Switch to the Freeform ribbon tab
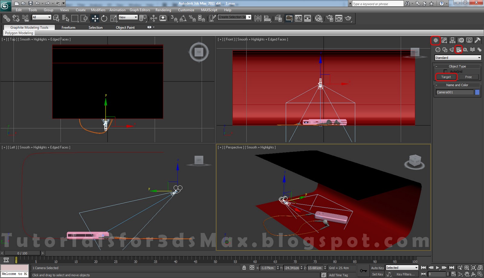This screenshot has height=278, width=484. [x=68, y=27]
